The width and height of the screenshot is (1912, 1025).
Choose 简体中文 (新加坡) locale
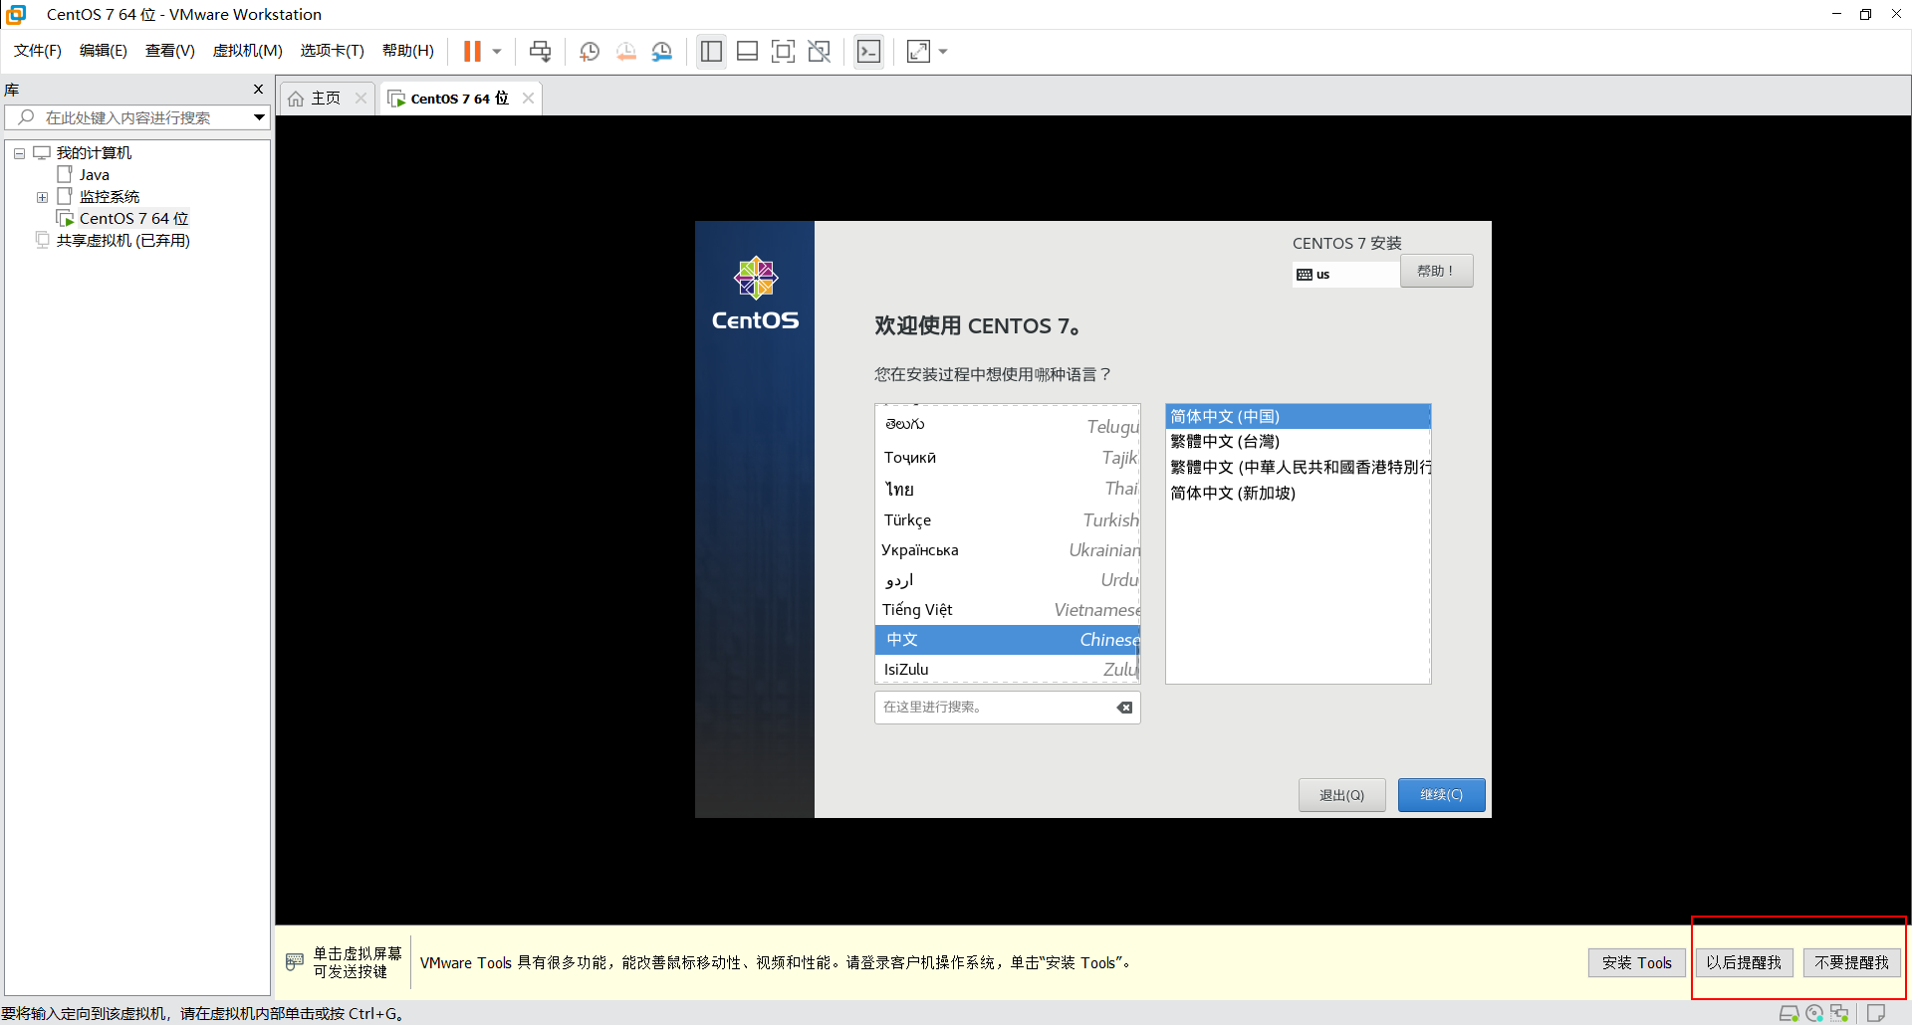pyautogui.click(x=1298, y=494)
